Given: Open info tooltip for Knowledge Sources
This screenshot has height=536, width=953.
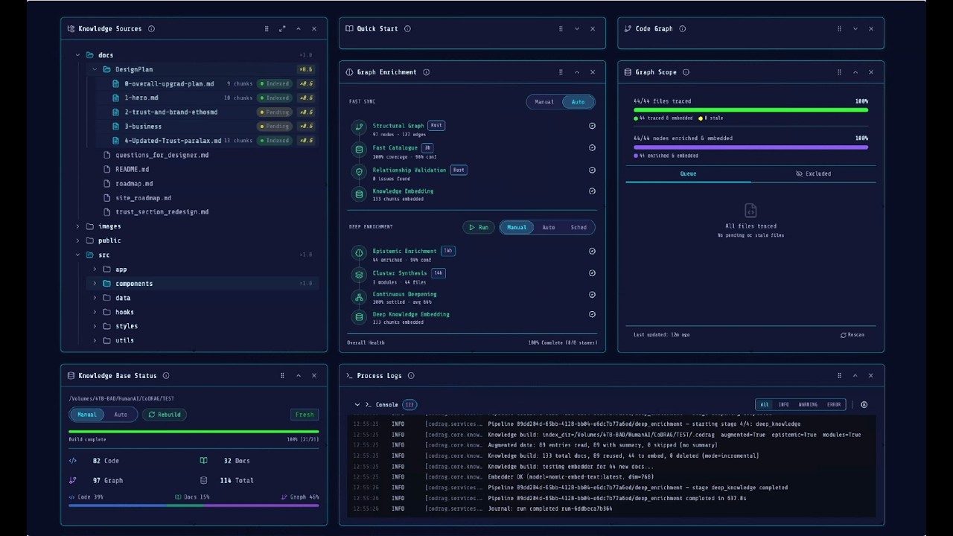Looking at the screenshot, I should (x=151, y=29).
